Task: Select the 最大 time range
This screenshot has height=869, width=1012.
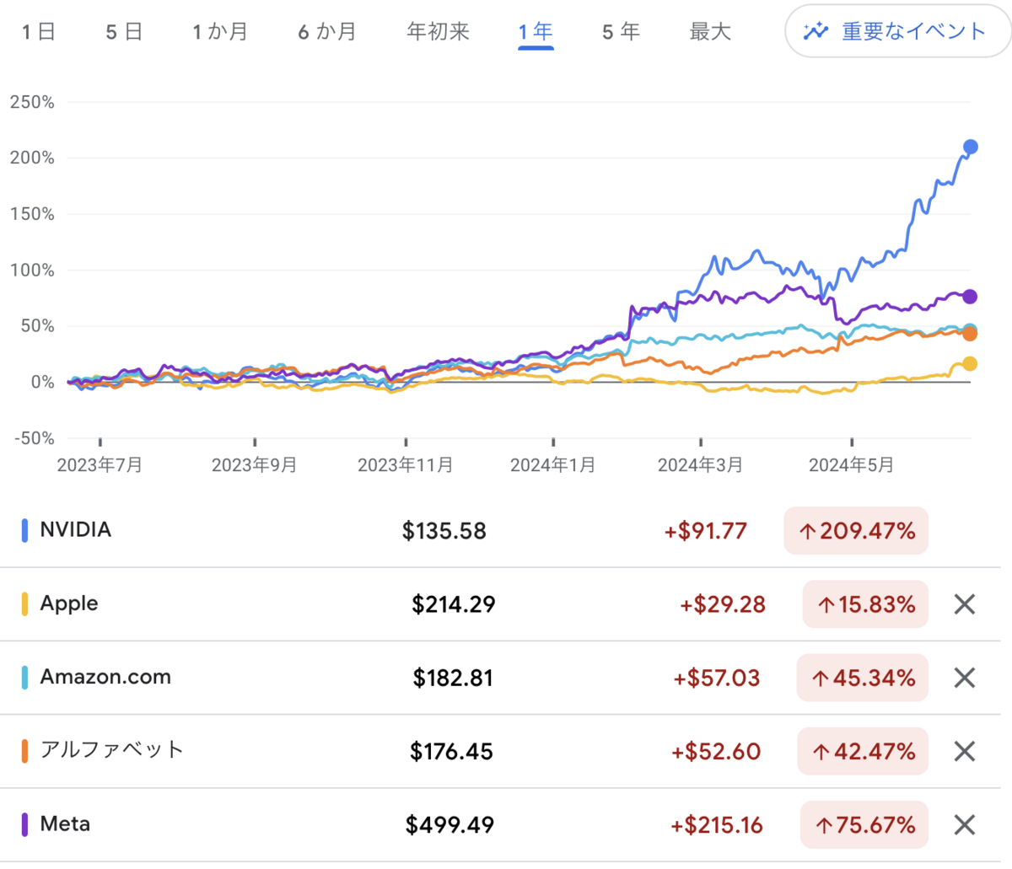Action: point(709,30)
